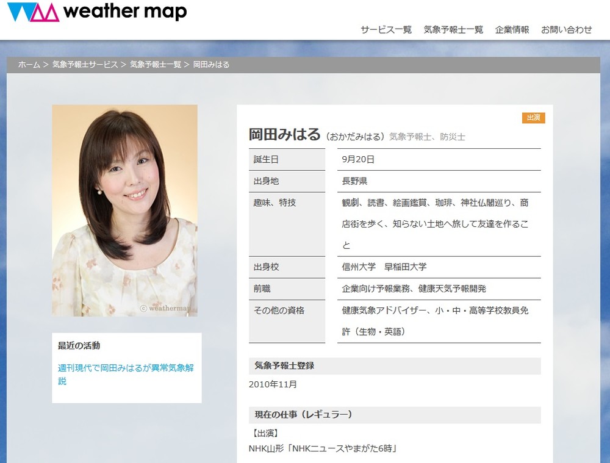This screenshot has width=610, height=463.
Task: Click the weather map logo mark
Action: click(34, 12)
